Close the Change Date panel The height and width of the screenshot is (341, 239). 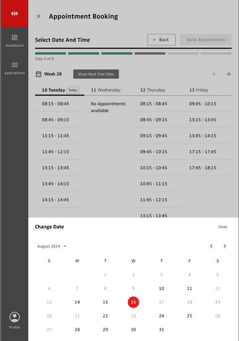223,227
